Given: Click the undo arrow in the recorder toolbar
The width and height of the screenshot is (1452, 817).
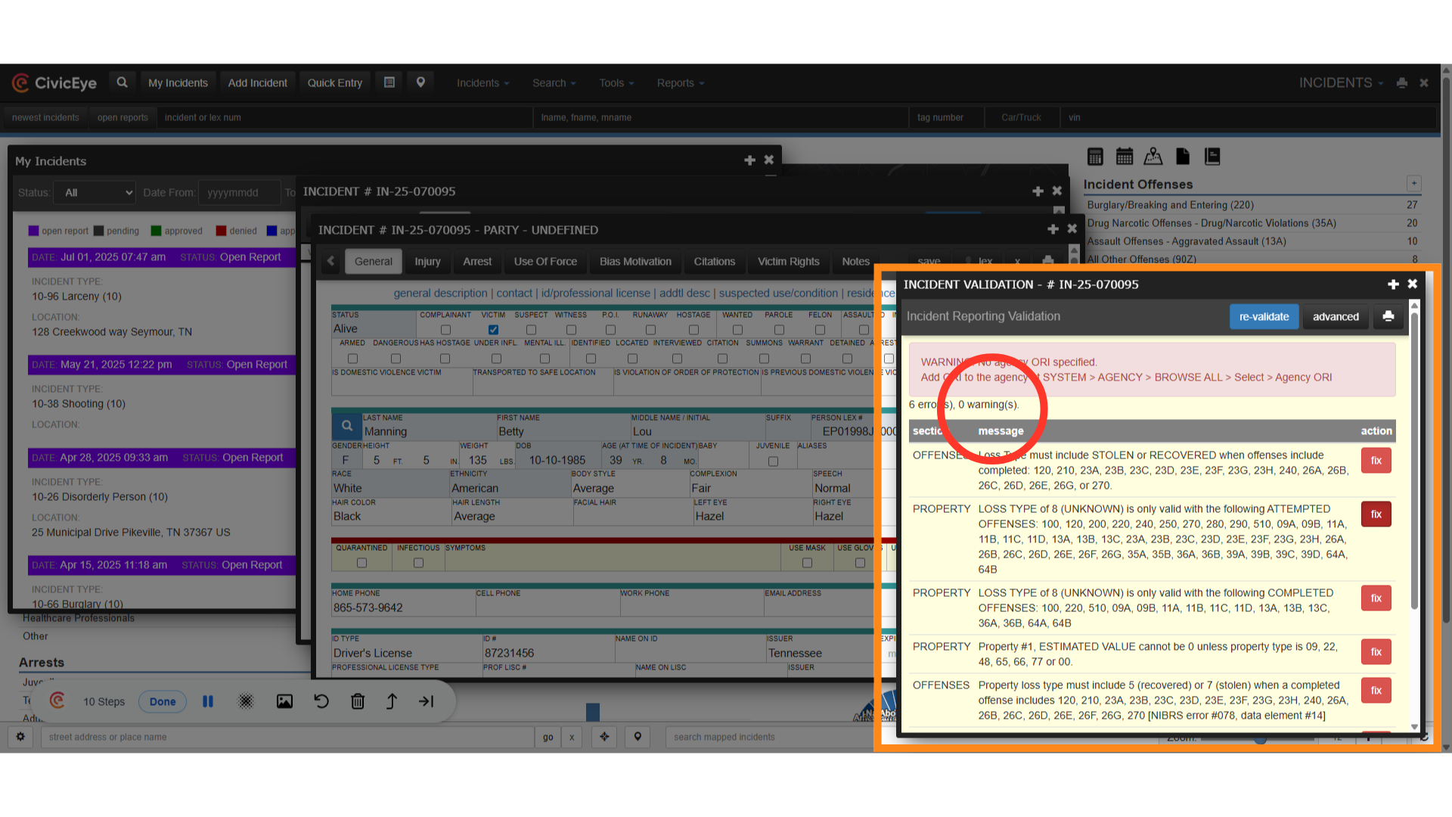Looking at the screenshot, I should click(x=321, y=701).
